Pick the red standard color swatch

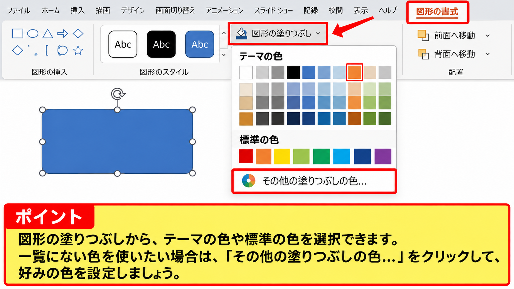(246, 156)
